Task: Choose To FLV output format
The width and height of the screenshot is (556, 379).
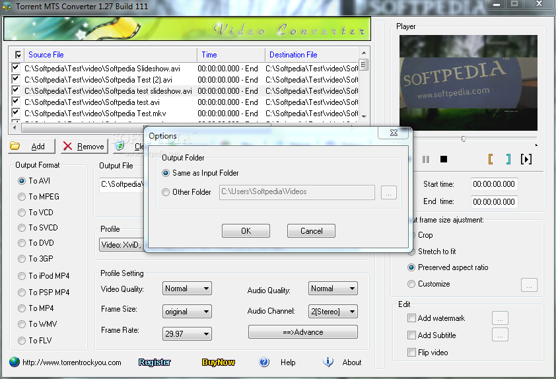Action: [22, 341]
